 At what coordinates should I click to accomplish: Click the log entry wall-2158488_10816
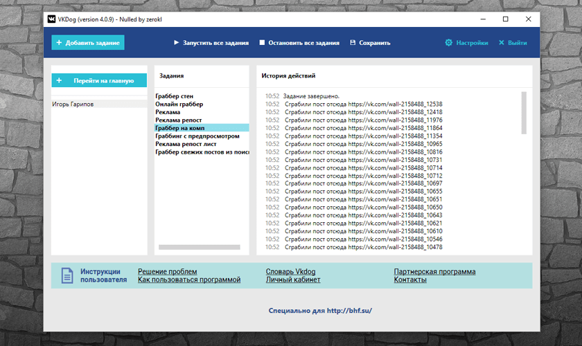pyautogui.click(x=354, y=152)
